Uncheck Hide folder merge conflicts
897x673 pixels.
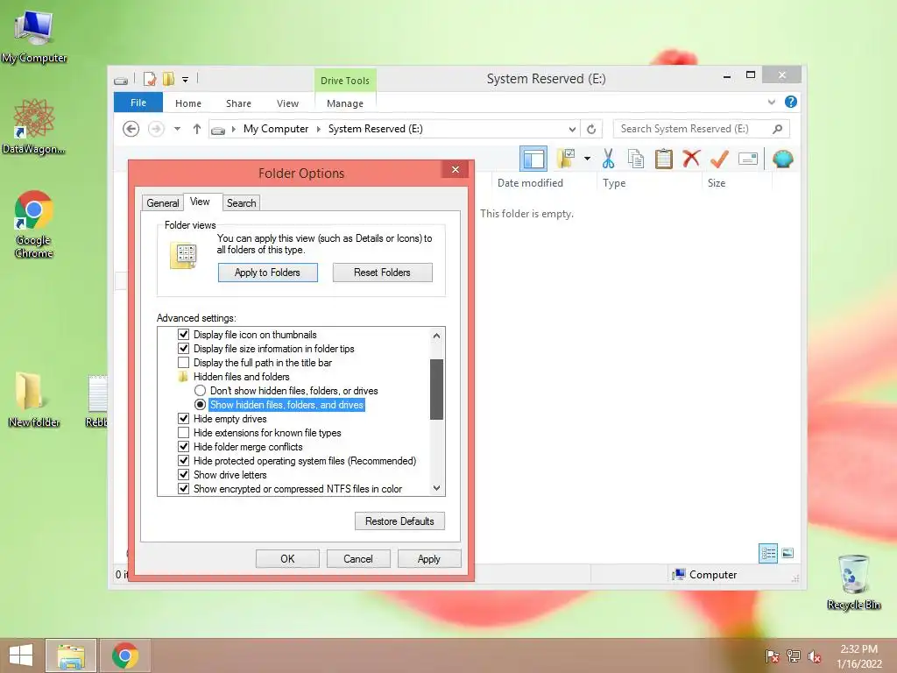coord(184,446)
